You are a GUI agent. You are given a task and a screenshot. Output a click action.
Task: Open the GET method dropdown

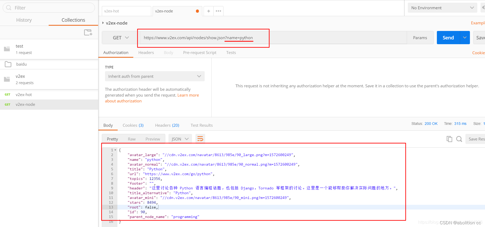pyautogui.click(x=121, y=38)
